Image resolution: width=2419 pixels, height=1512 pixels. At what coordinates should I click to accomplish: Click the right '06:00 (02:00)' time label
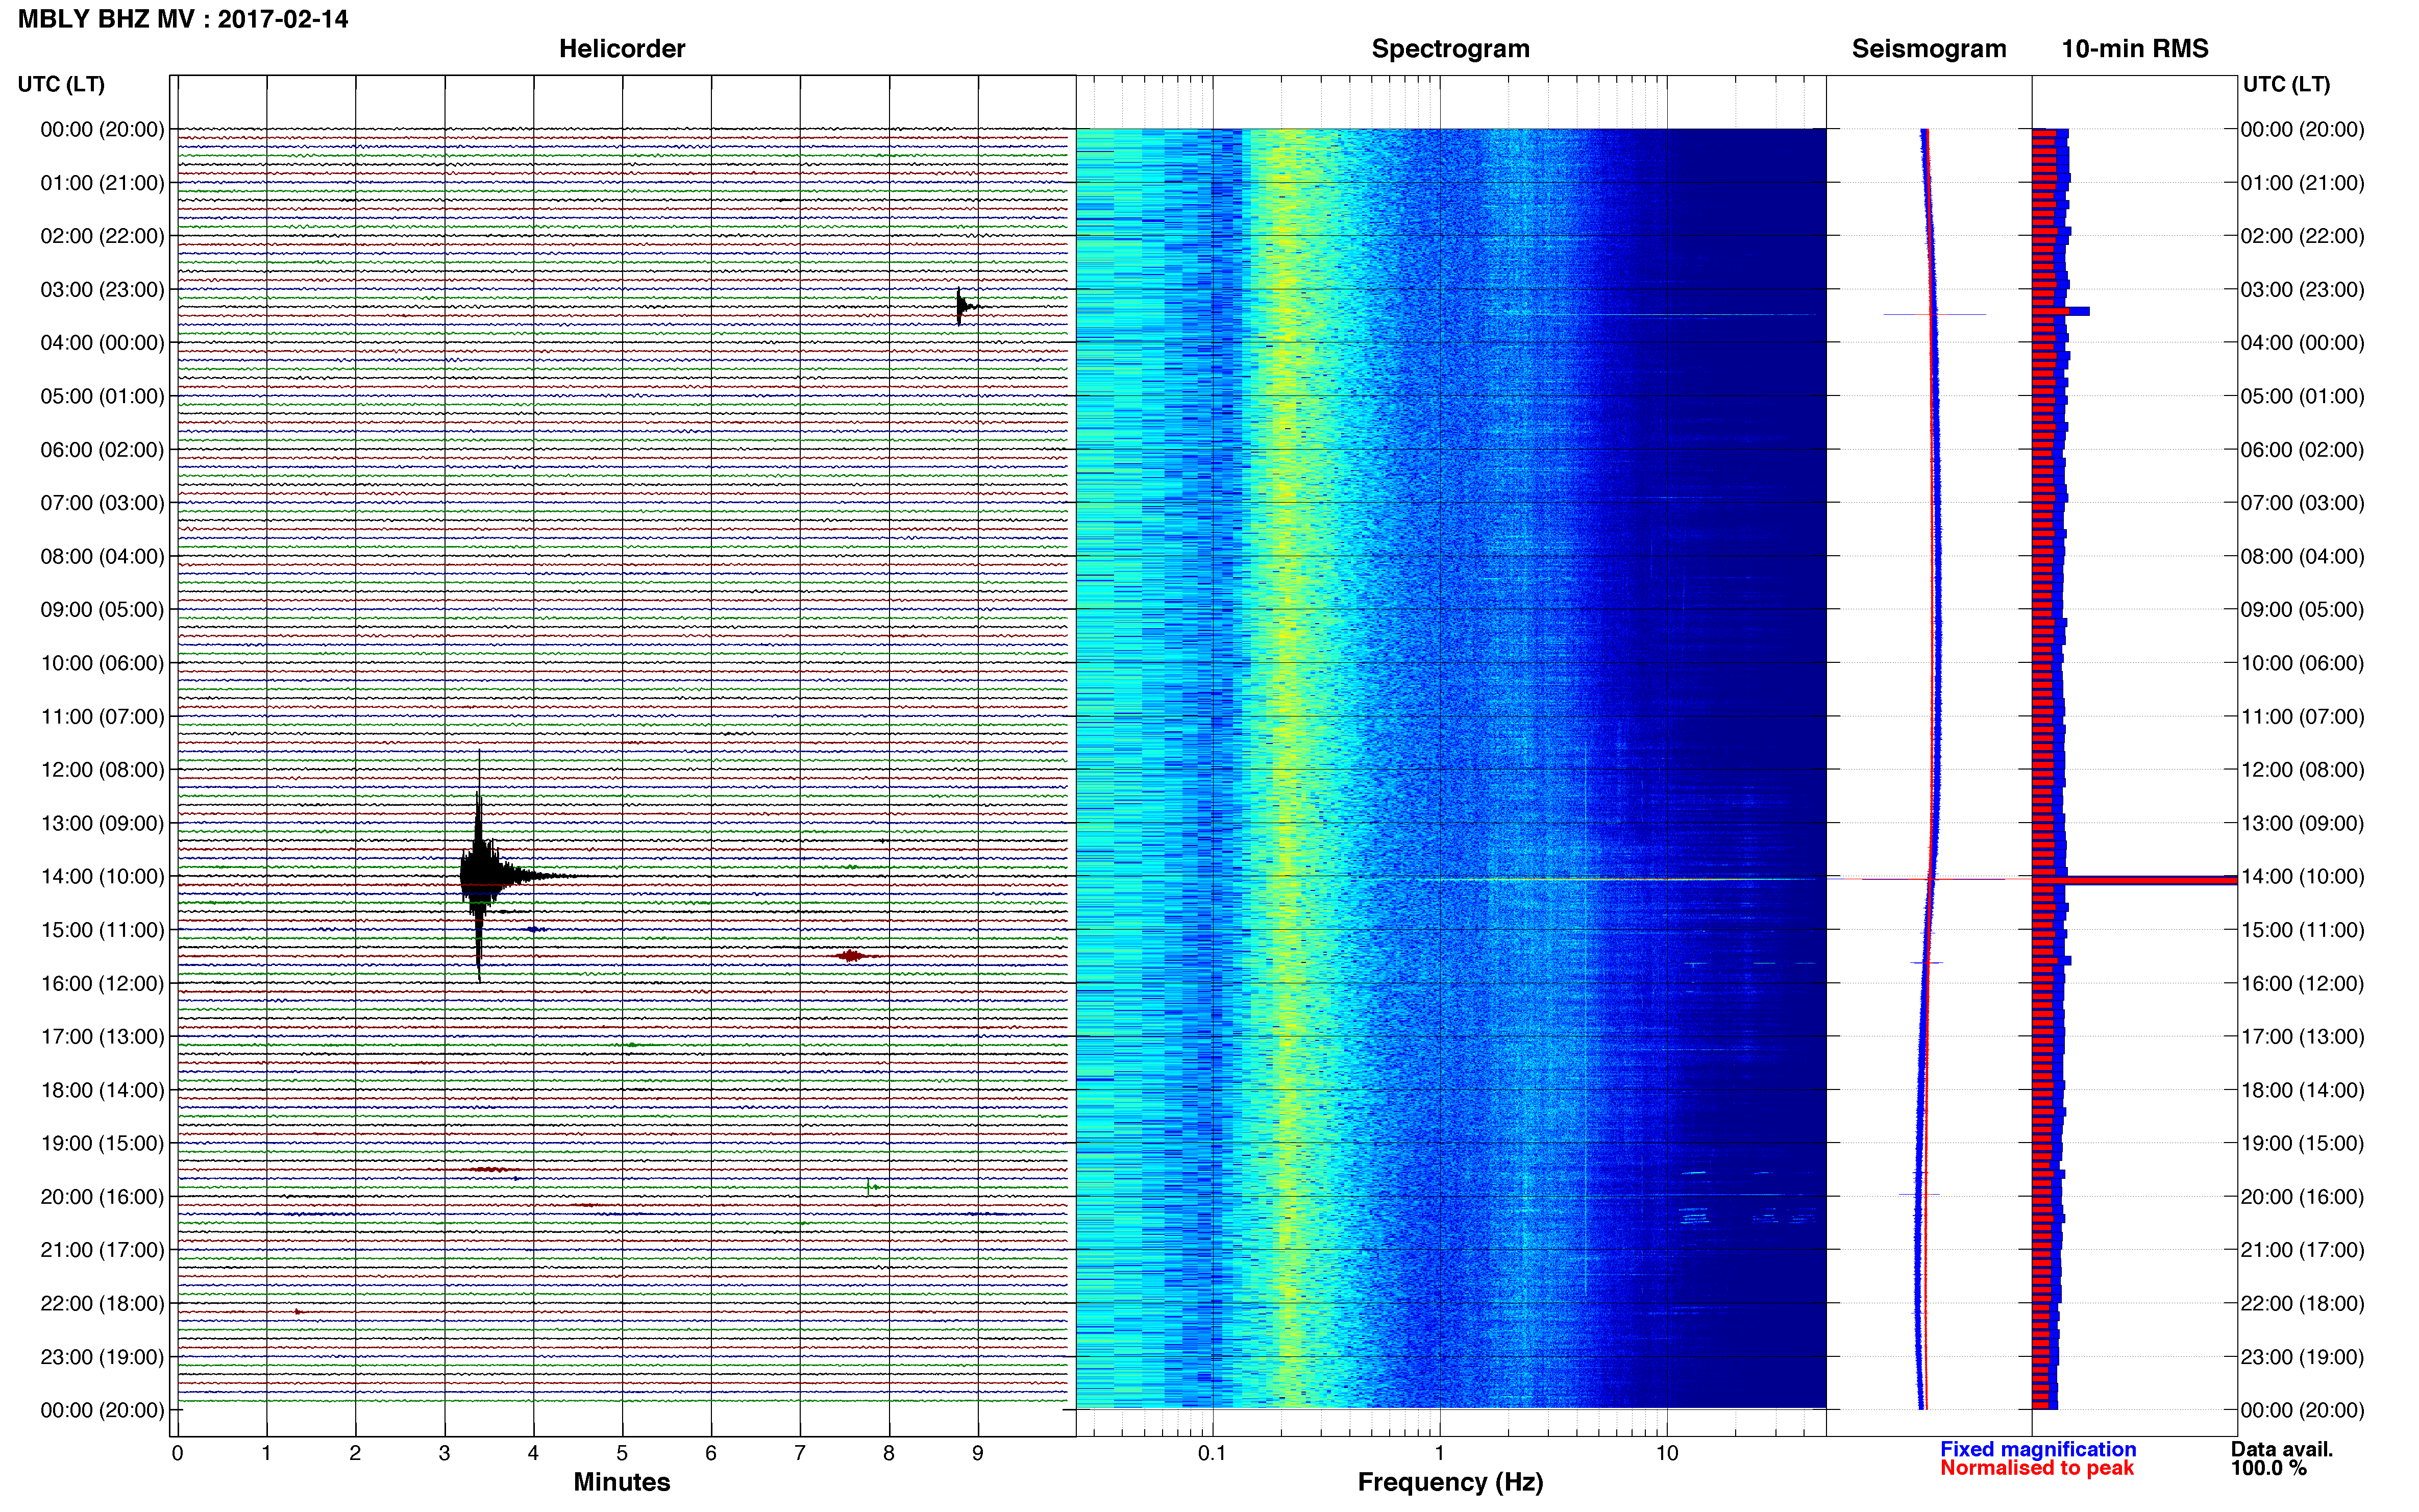tap(2302, 450)
